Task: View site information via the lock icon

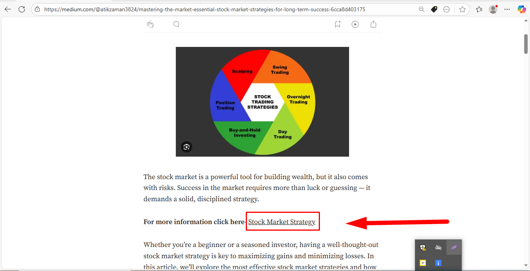Action: pos(37,9)
